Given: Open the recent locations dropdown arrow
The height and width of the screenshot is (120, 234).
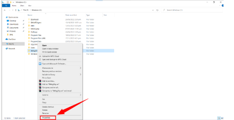Looking at the screenshot, I should pos(13,10).
